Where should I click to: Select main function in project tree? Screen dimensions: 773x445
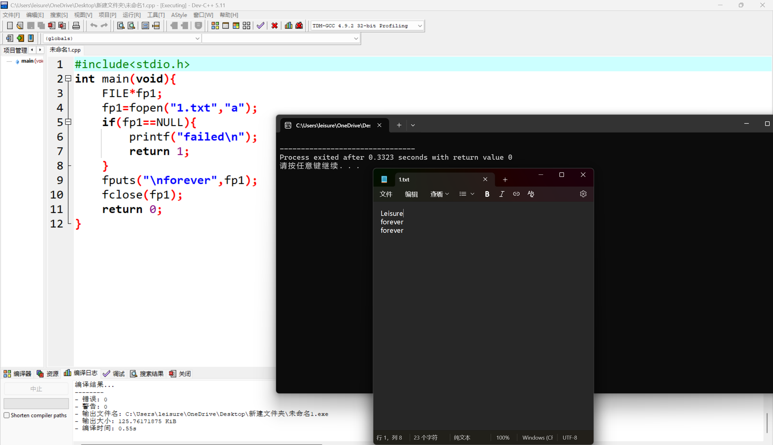(x=30, y=61)
